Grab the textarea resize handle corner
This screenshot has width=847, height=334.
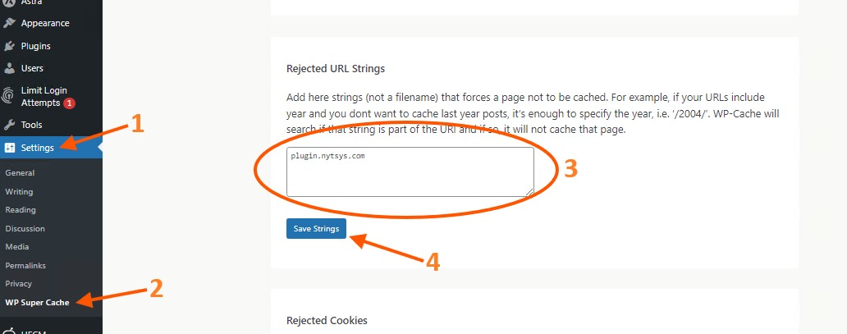(x=530, y=192)
